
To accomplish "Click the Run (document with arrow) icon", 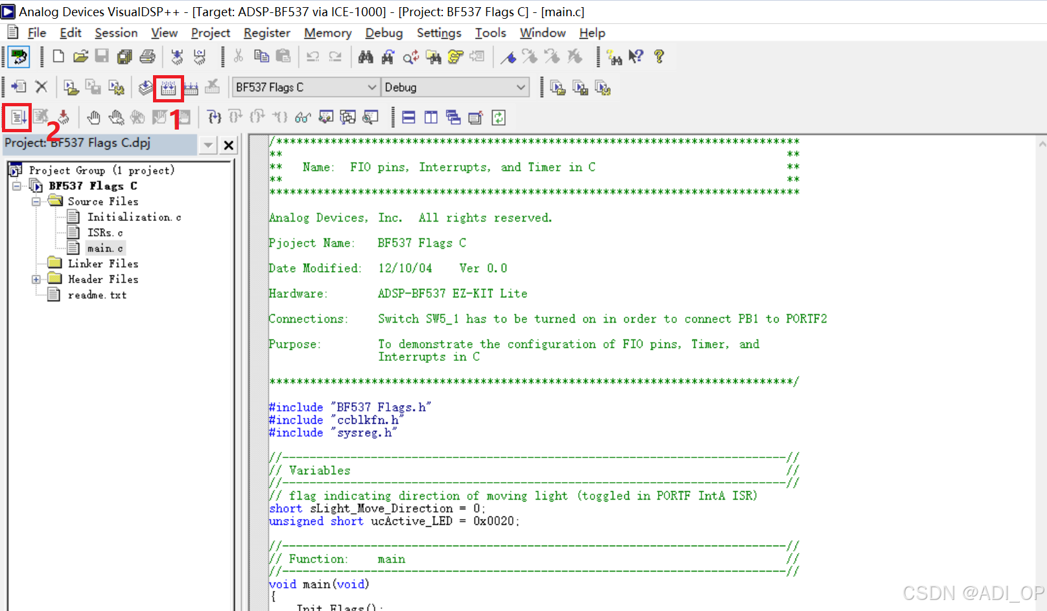I will coord(18,117).
